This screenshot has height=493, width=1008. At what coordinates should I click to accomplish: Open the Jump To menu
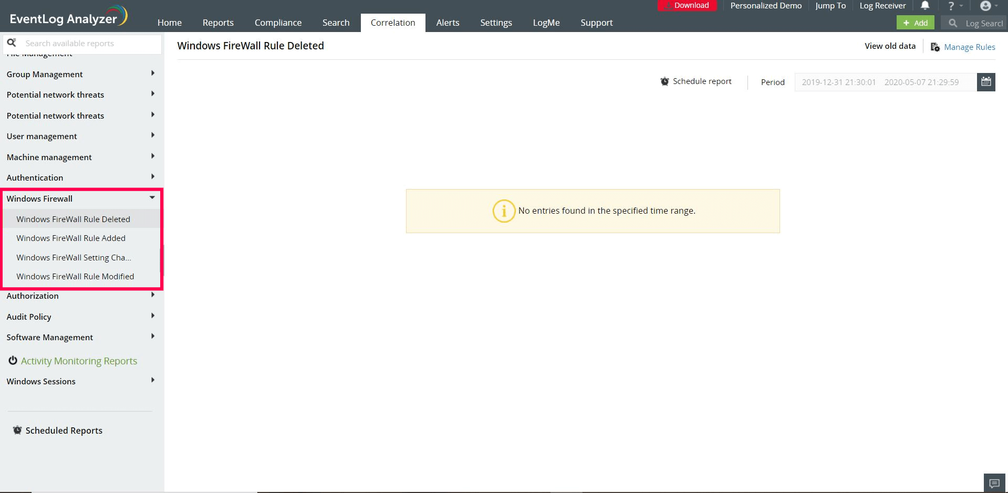[830, 6]
